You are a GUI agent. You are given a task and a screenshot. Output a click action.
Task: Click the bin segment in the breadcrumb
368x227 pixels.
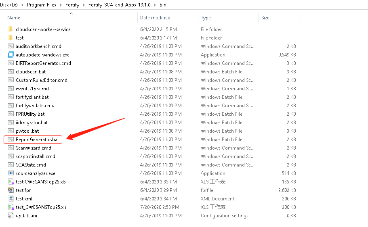[163, 5]
